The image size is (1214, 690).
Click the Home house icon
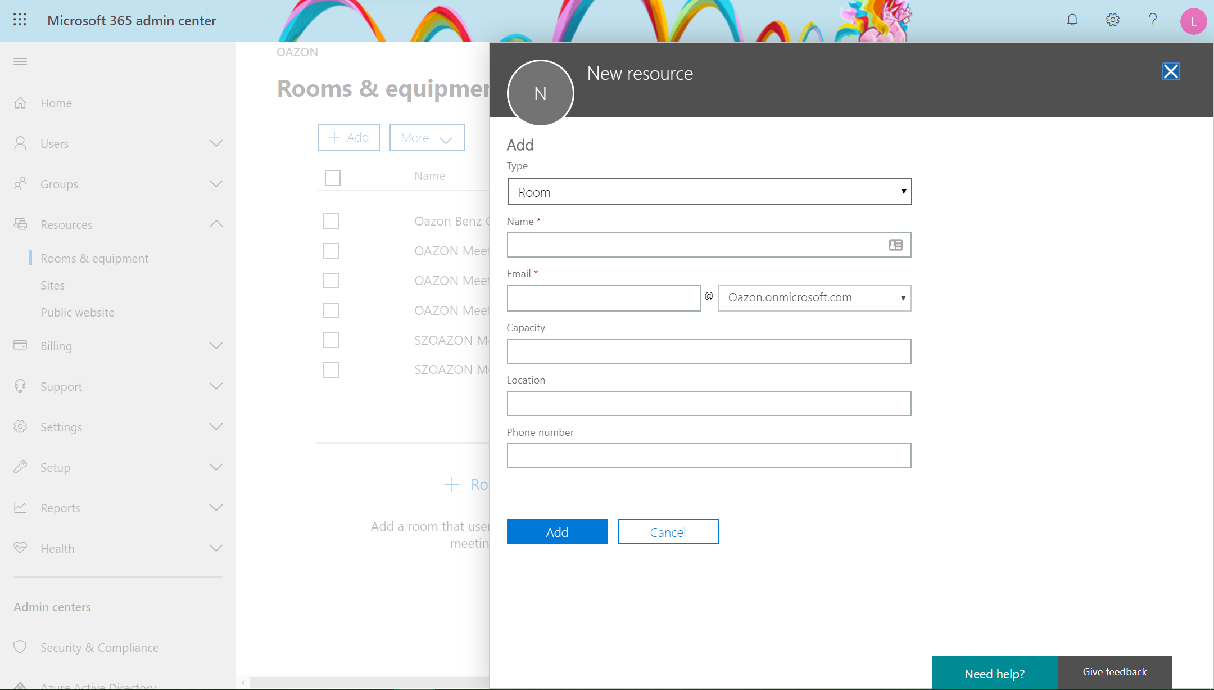point(20,103)
